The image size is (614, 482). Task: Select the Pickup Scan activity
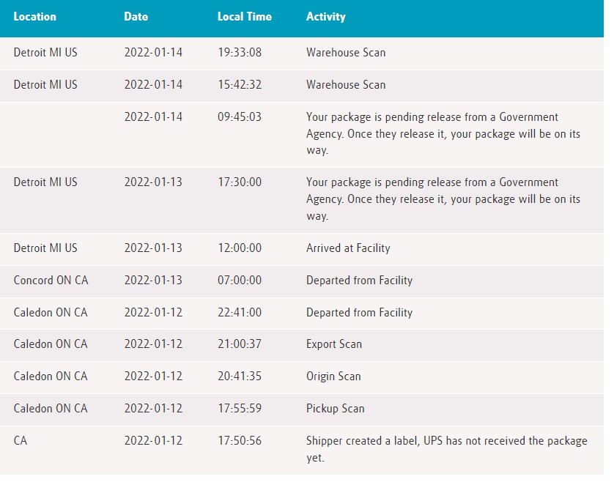coord(335,409)
